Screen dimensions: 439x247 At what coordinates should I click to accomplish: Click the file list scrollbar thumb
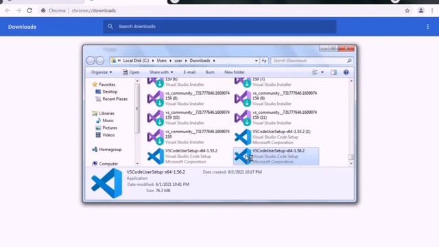pos(351,157)
